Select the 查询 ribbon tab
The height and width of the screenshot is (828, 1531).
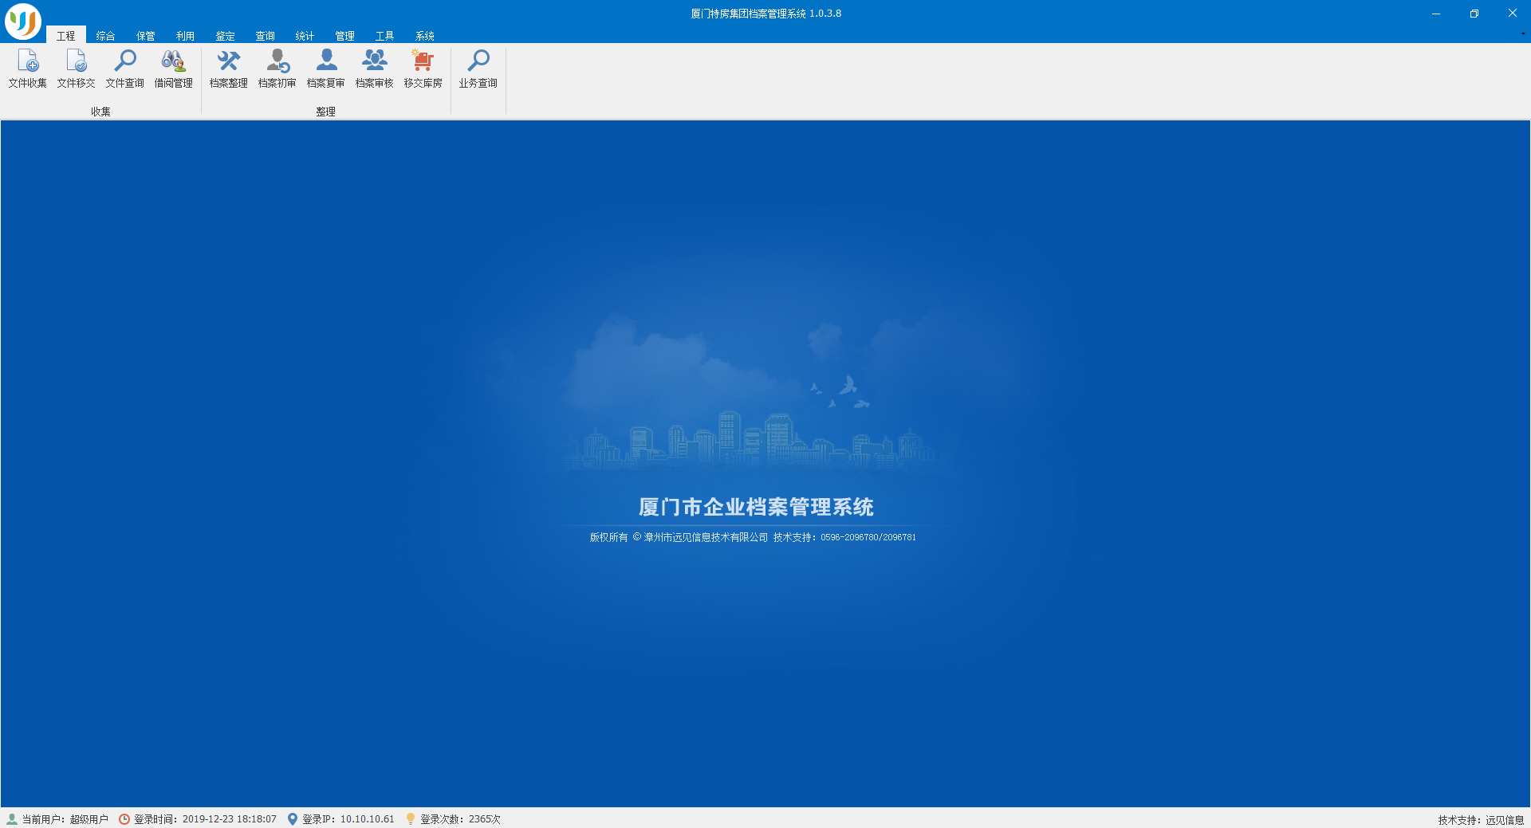coord(266,36)
